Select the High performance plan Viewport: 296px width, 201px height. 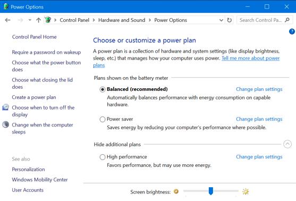[103, 157]
